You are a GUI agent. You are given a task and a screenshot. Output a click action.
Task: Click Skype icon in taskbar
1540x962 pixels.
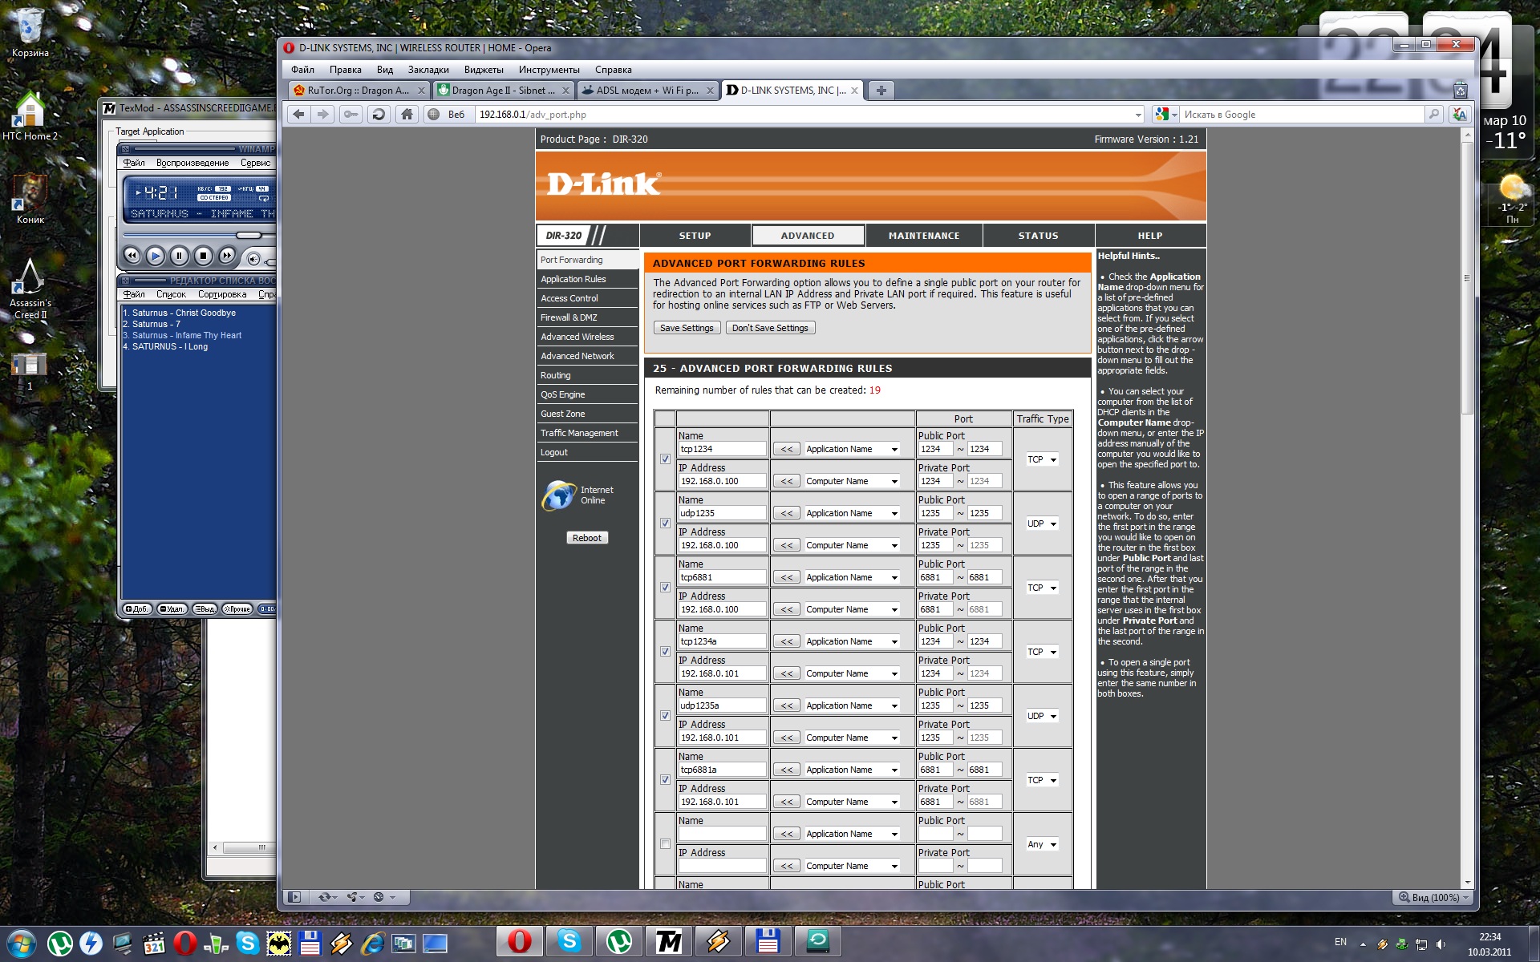[x=247, y=943]
